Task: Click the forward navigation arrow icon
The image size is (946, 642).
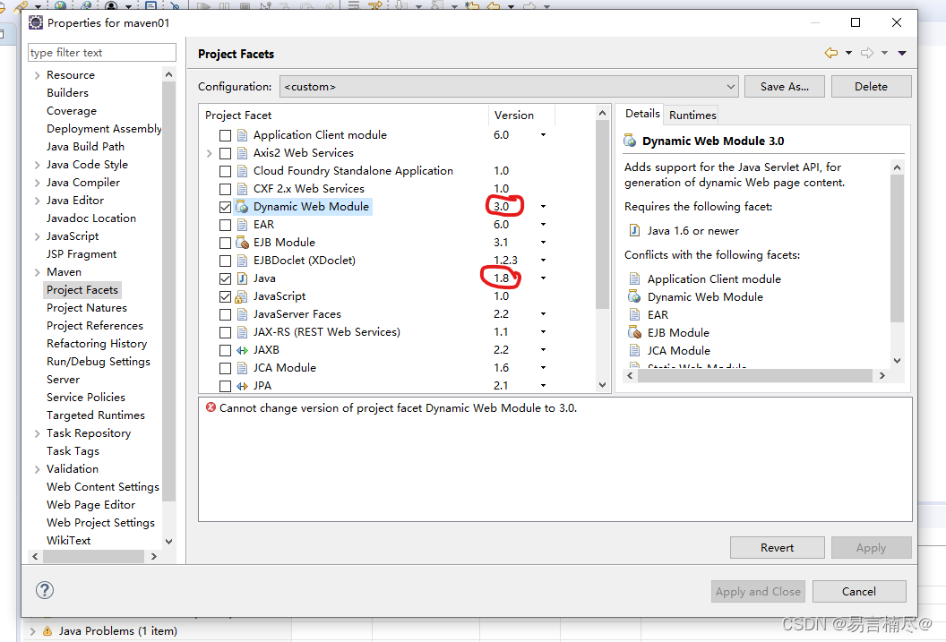Action: (x=867, y=53)
